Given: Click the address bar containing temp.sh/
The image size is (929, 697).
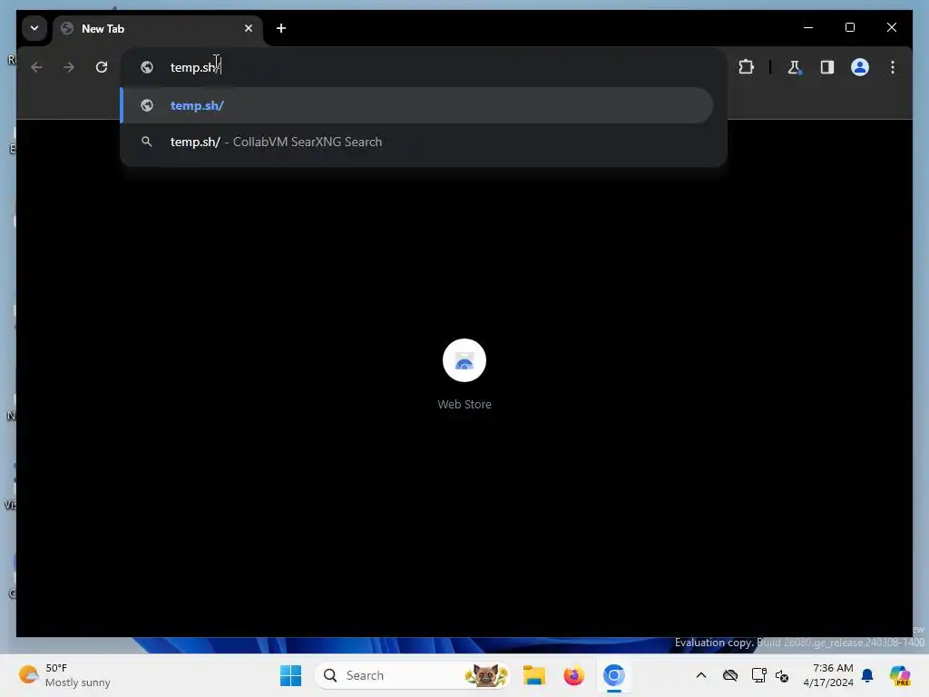Looking at the screenshot, I should 423,67.
